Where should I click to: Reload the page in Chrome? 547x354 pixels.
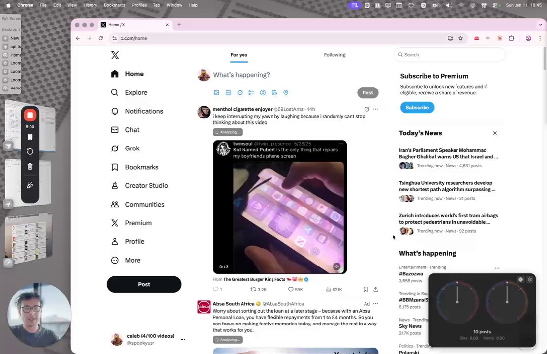coord(101,38)
